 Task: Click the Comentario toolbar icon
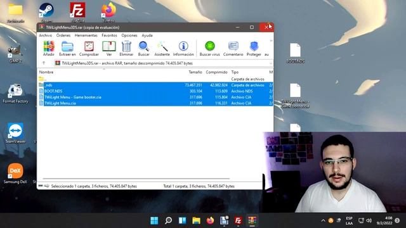click(233, 49)
